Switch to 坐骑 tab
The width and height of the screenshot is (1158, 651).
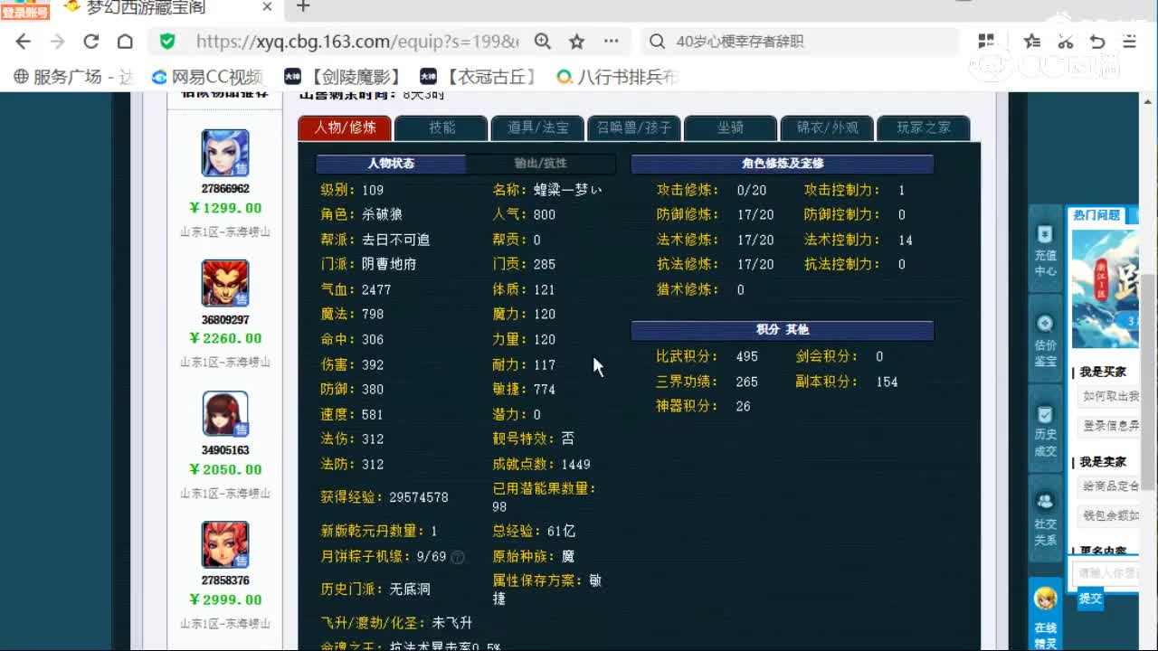point(730,127)
